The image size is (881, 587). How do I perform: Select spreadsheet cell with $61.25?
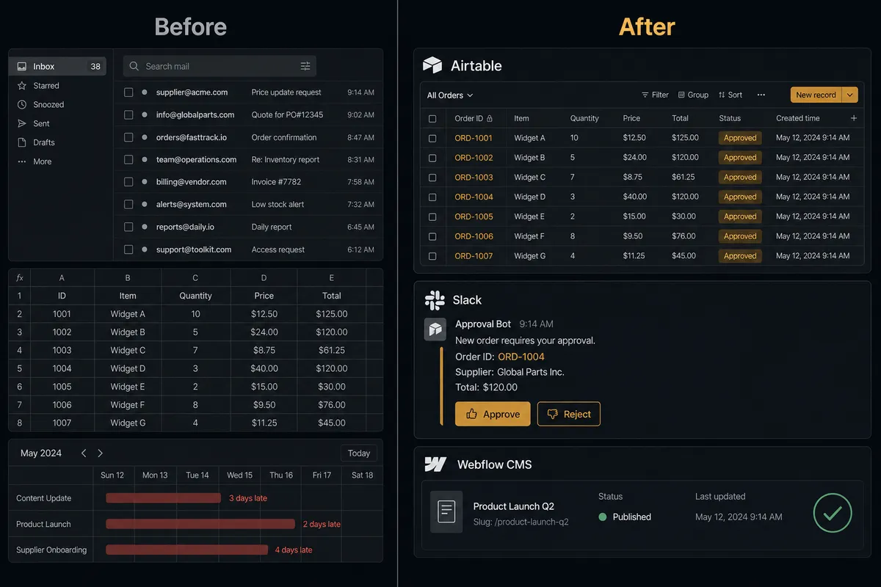[332, 350]
